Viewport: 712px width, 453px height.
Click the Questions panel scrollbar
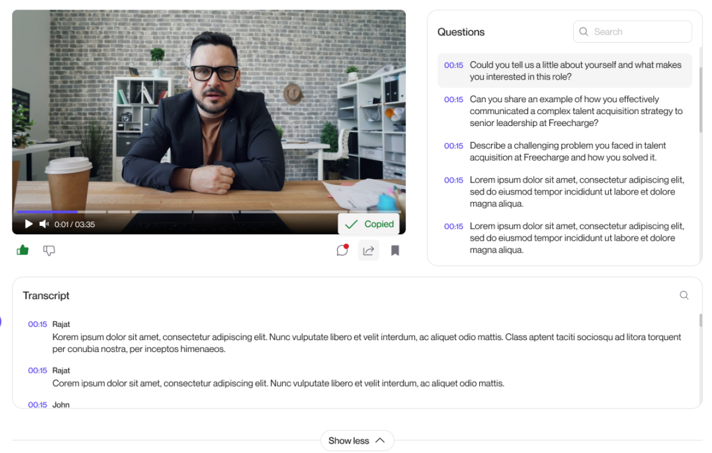click(701, 100)
